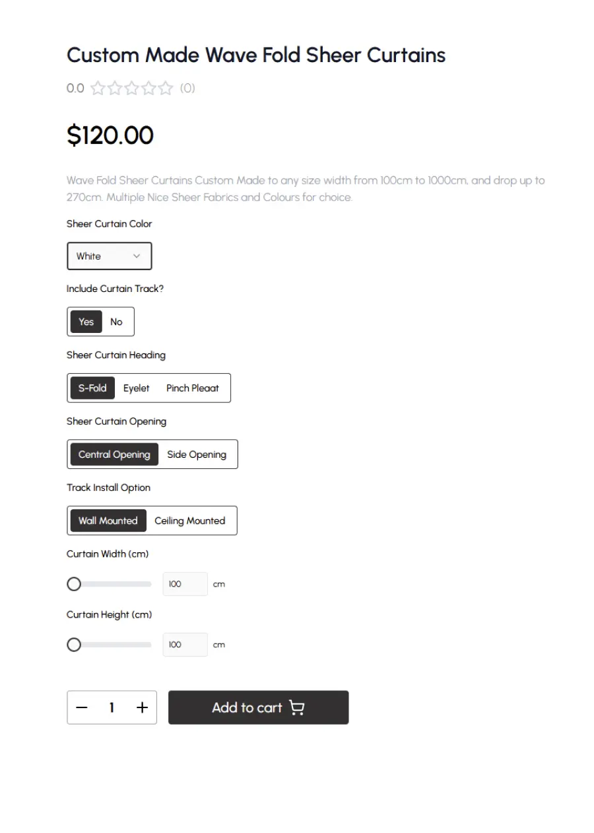Click the minus quantity icon
594x833 pixels.
coord(82,707)
